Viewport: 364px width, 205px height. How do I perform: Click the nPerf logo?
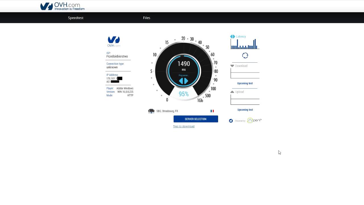click(x=255, y=120)
